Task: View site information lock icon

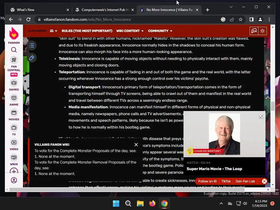Action: click(x=39, y=19)
